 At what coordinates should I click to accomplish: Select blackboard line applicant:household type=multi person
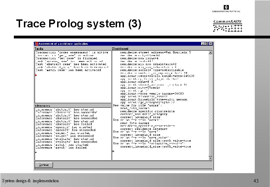(x=154, y=99)
